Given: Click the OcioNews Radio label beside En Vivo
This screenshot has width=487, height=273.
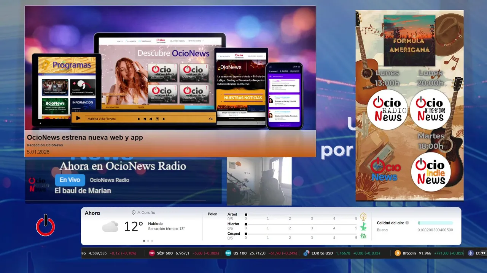Looking at the screenshot, I should coord(110,180).
